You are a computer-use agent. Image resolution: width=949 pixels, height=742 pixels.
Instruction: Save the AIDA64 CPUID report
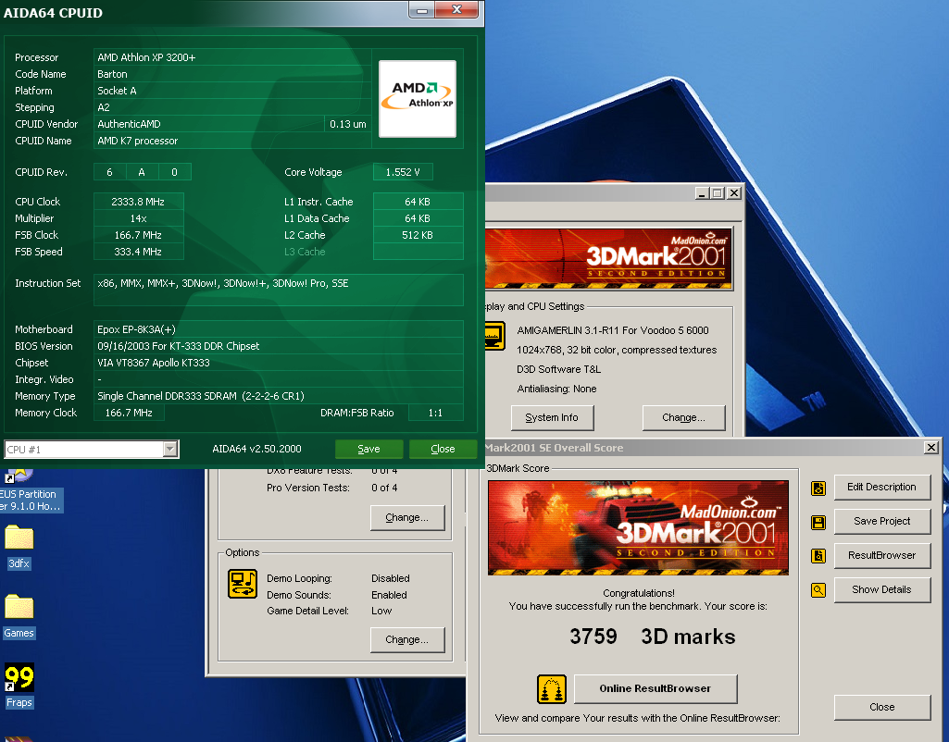pyautogui.click(x=368, y=449)
